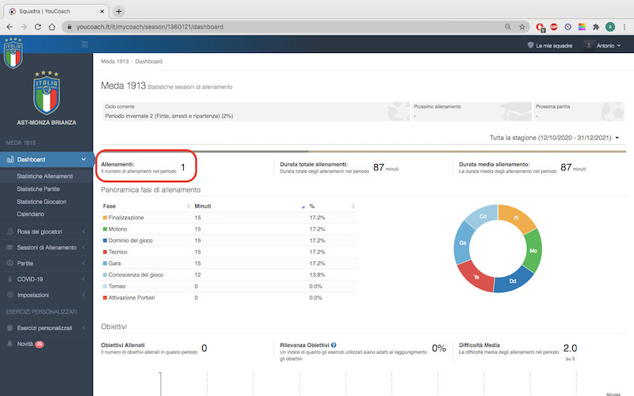Click the Meda 1913 breadcrumb link
The height and width of the screenshot is (396, 634).
tap(114, 62)
